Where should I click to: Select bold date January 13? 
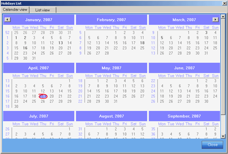click(60, 43)
